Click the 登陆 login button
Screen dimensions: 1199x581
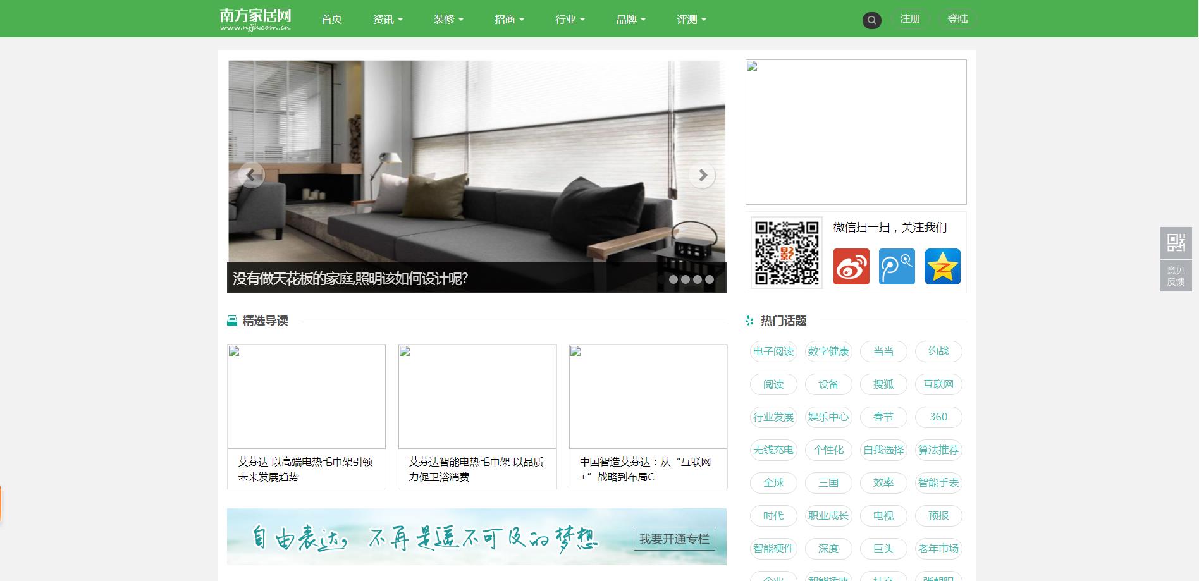[x=957, y=19]
